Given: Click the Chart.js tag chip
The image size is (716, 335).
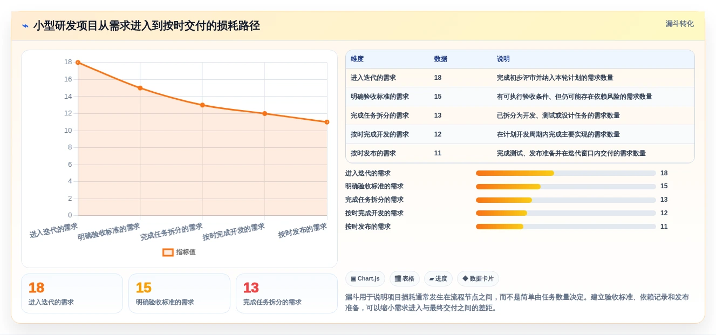Looking at the screenshot, I should click(365, 278).
